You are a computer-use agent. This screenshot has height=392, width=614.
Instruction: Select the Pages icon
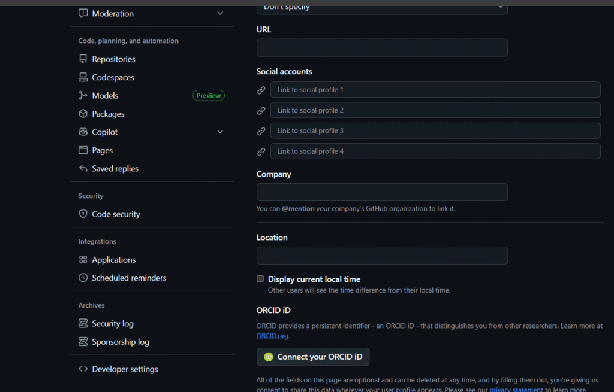pos(83,150)
